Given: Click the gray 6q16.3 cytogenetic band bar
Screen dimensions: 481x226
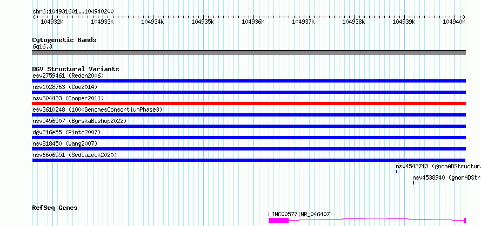Looking at the screenshot, I should [249, 52].
